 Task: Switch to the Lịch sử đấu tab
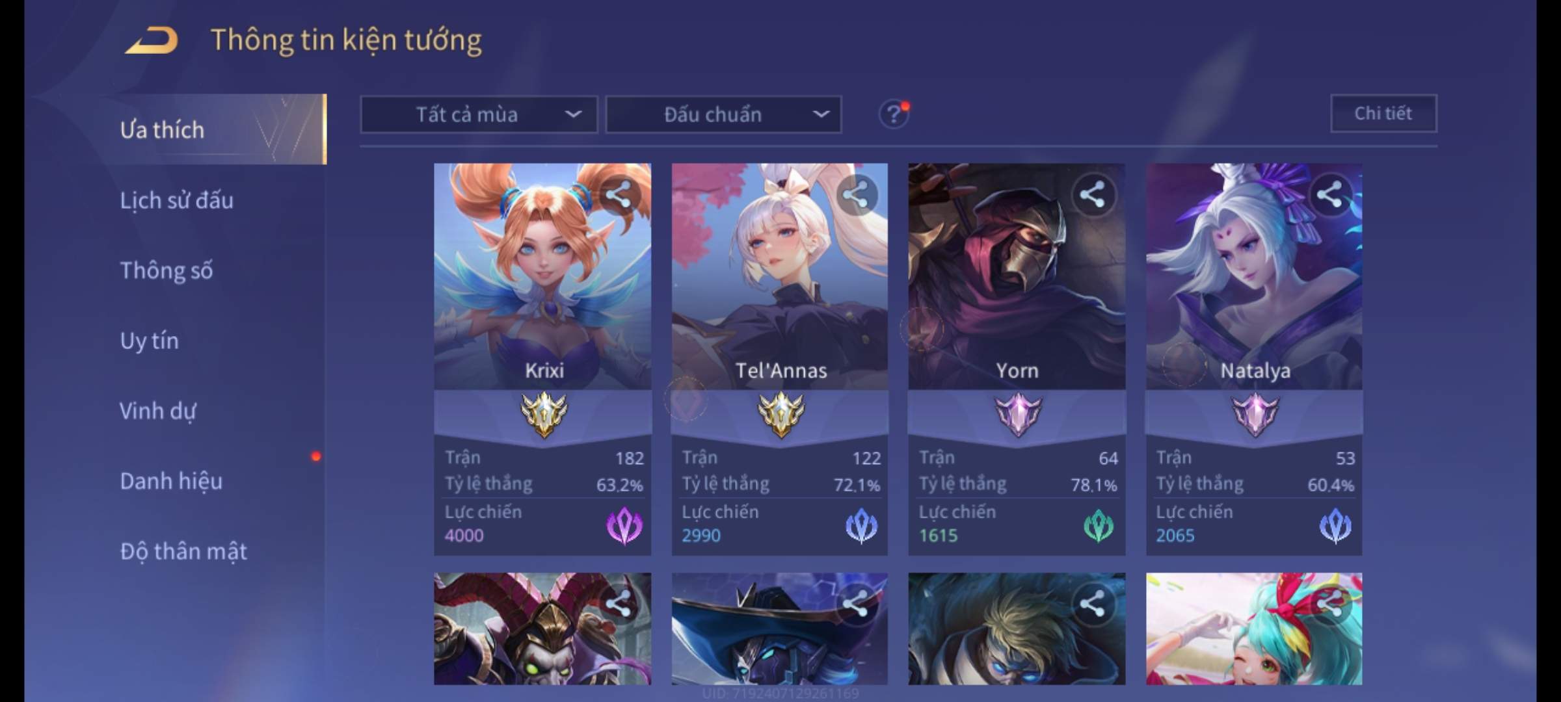point(176,200)
